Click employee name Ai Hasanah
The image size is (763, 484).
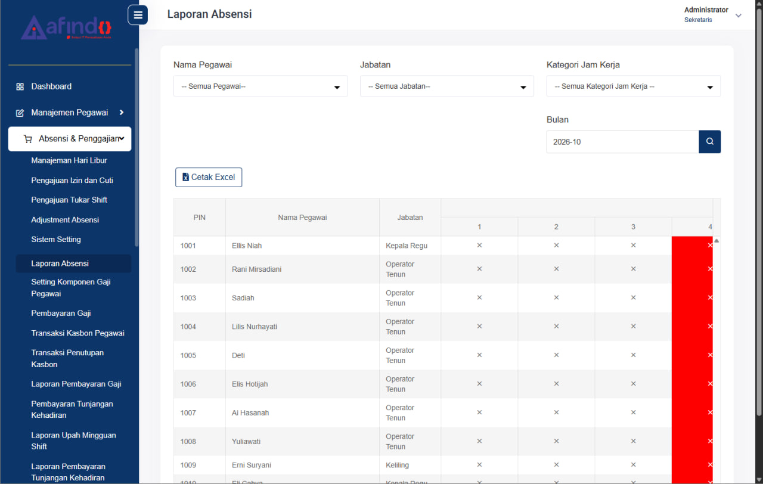point(250,412)
